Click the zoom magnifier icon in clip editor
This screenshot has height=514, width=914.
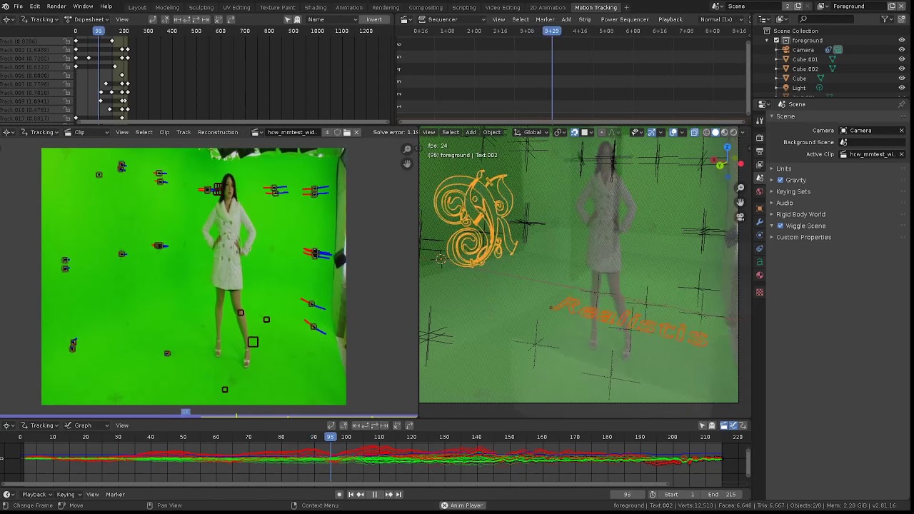click(407, 149)
